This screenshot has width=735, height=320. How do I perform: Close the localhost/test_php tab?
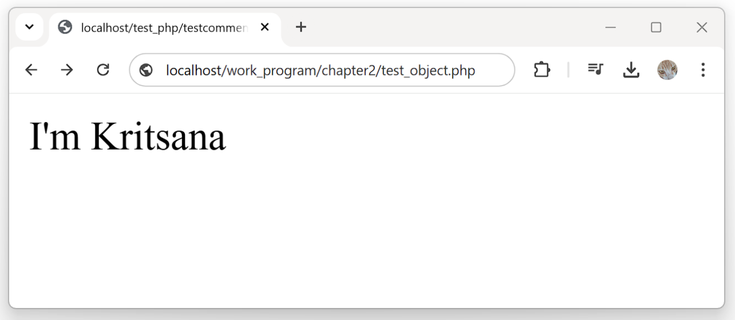click(x=265, y=27)
